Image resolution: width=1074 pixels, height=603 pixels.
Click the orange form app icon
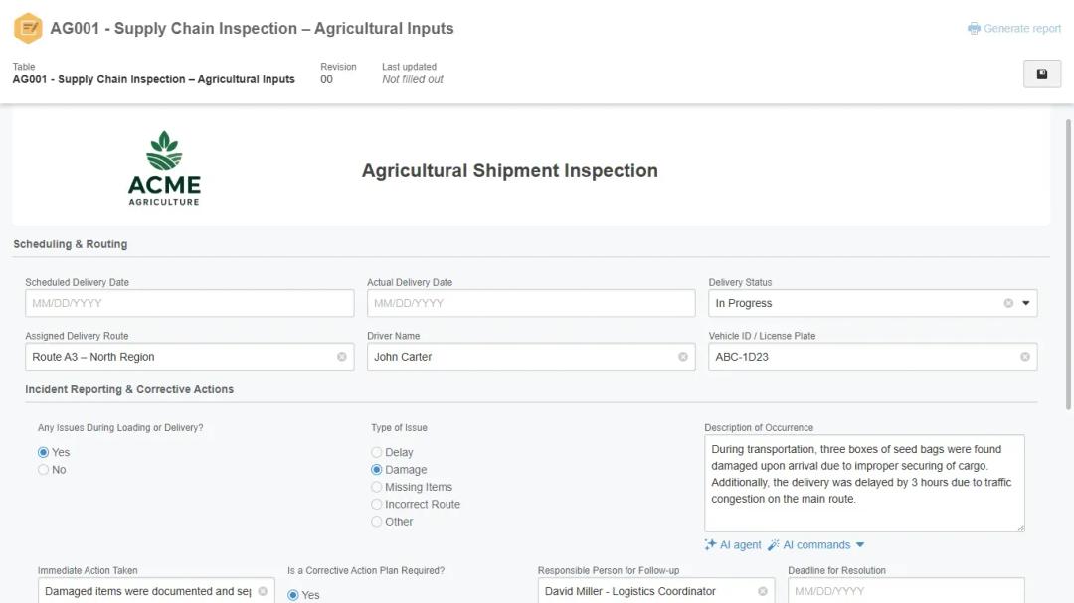28,28
